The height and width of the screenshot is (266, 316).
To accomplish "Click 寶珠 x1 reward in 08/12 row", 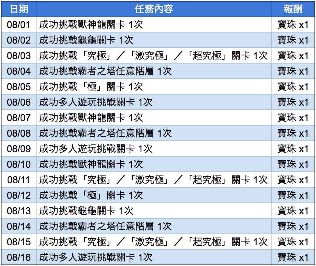I will click(293, 195).
